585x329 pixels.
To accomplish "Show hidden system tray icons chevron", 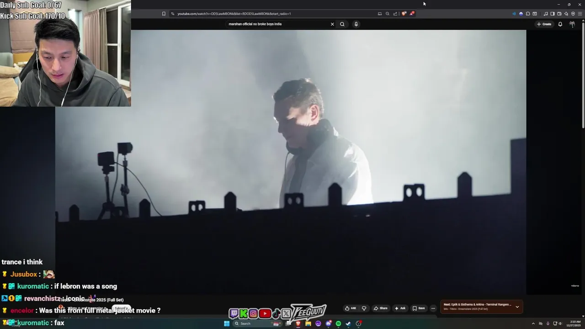I will (x=533, y=324).
